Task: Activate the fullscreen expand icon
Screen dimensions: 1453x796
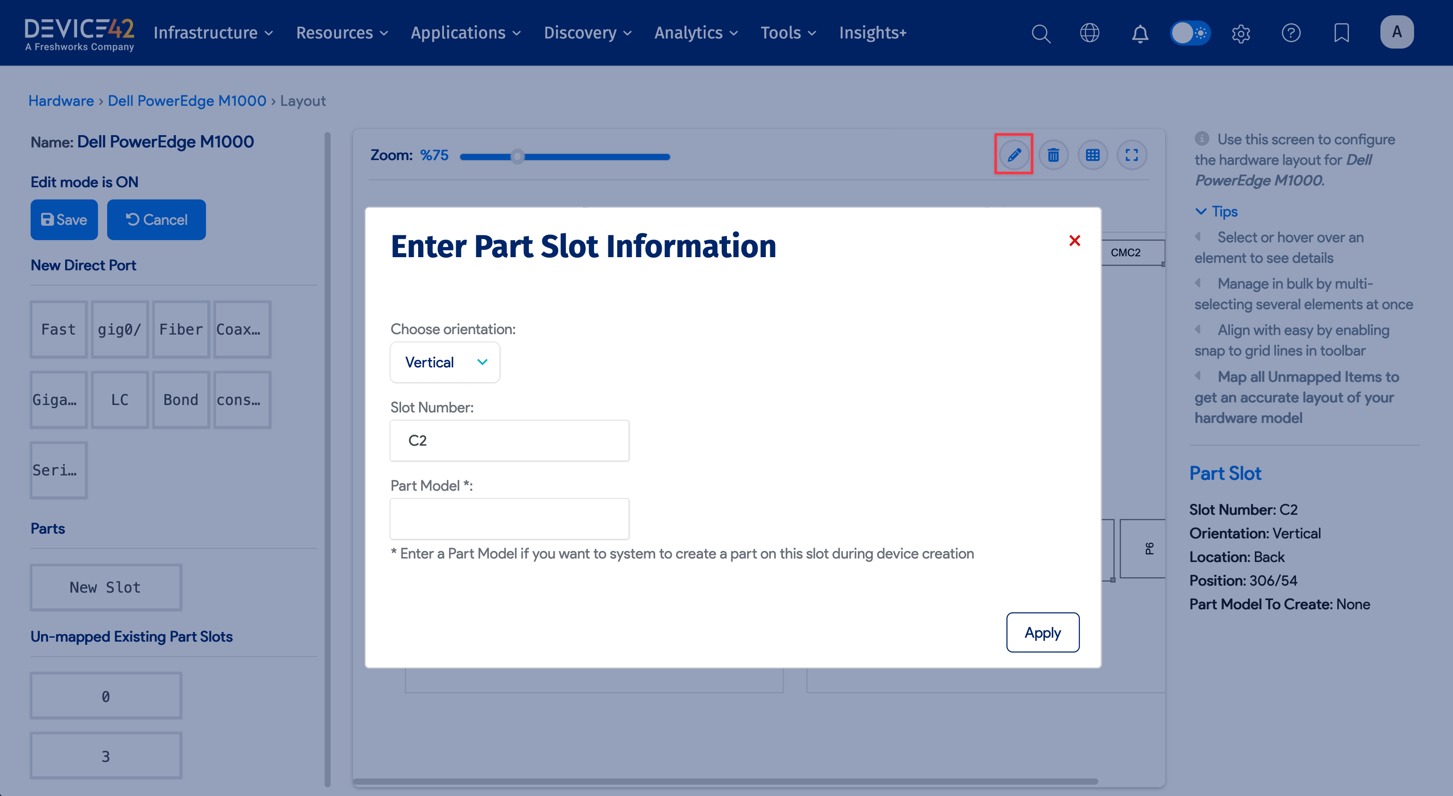Action: (x=1132, y=154)
